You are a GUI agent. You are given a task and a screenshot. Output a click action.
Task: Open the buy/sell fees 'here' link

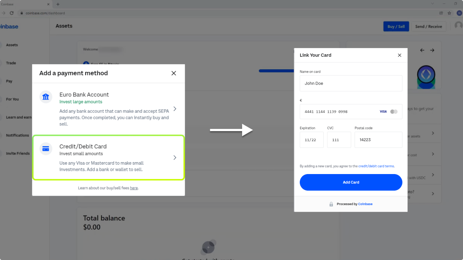tap(134, 188)
